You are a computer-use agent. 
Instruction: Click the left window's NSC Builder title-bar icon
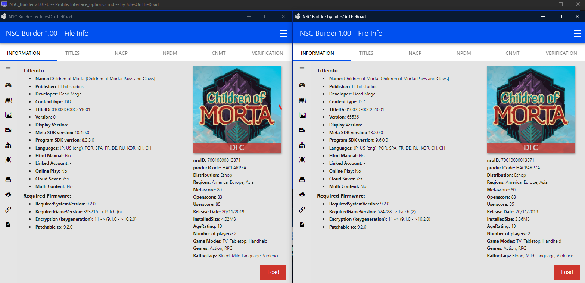tap(4, 16)
